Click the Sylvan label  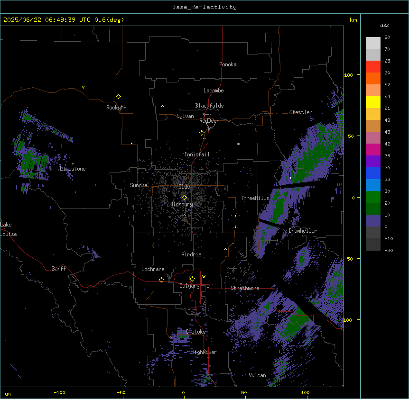pyautogui.click(x=185, y=116)
